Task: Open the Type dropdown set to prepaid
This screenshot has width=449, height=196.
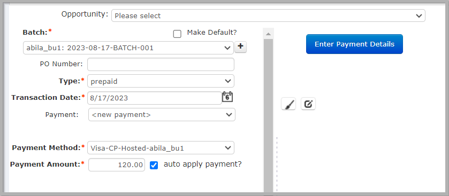Action: (x=161, y=81)
